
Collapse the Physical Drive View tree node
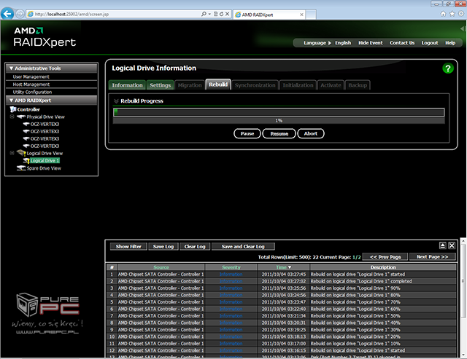click(12, 117)
